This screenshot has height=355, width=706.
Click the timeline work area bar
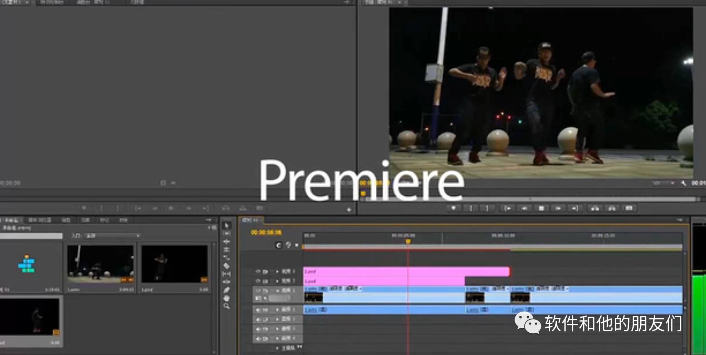(x=492, y=247)
